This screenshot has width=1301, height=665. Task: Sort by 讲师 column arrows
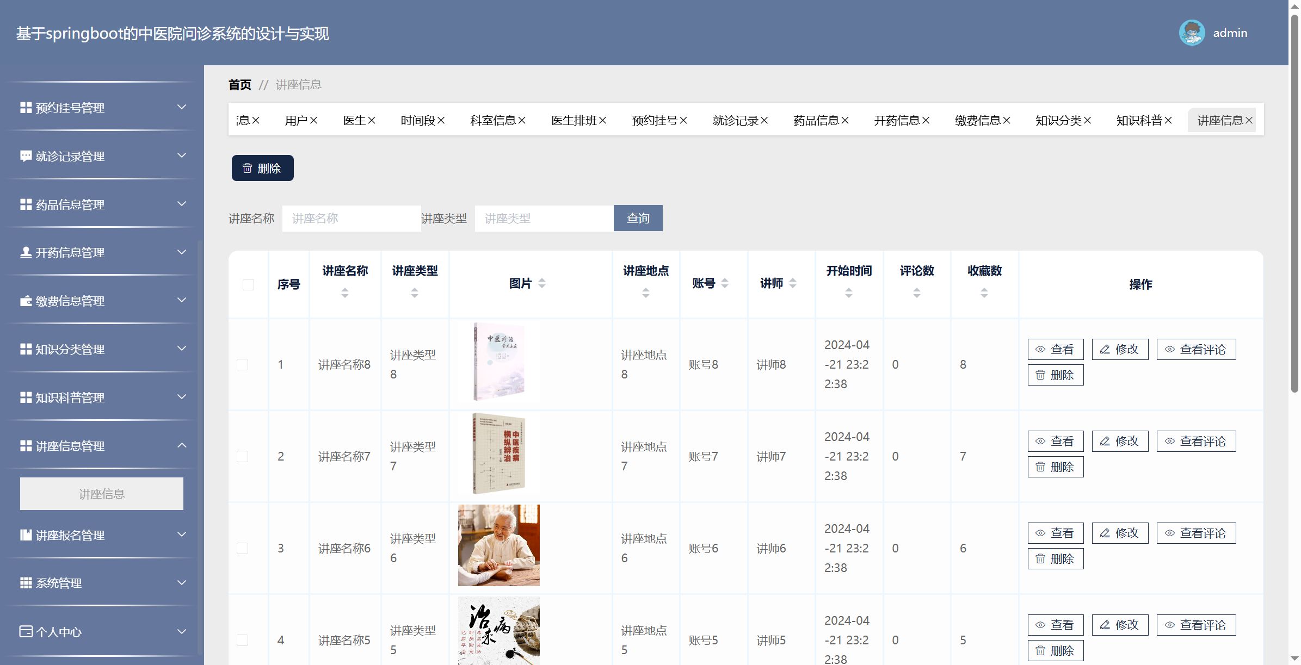tap(793, 283)
